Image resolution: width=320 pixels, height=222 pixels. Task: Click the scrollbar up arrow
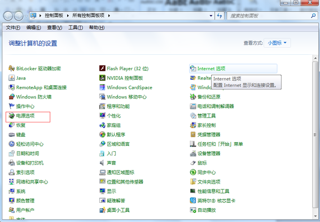315,59
